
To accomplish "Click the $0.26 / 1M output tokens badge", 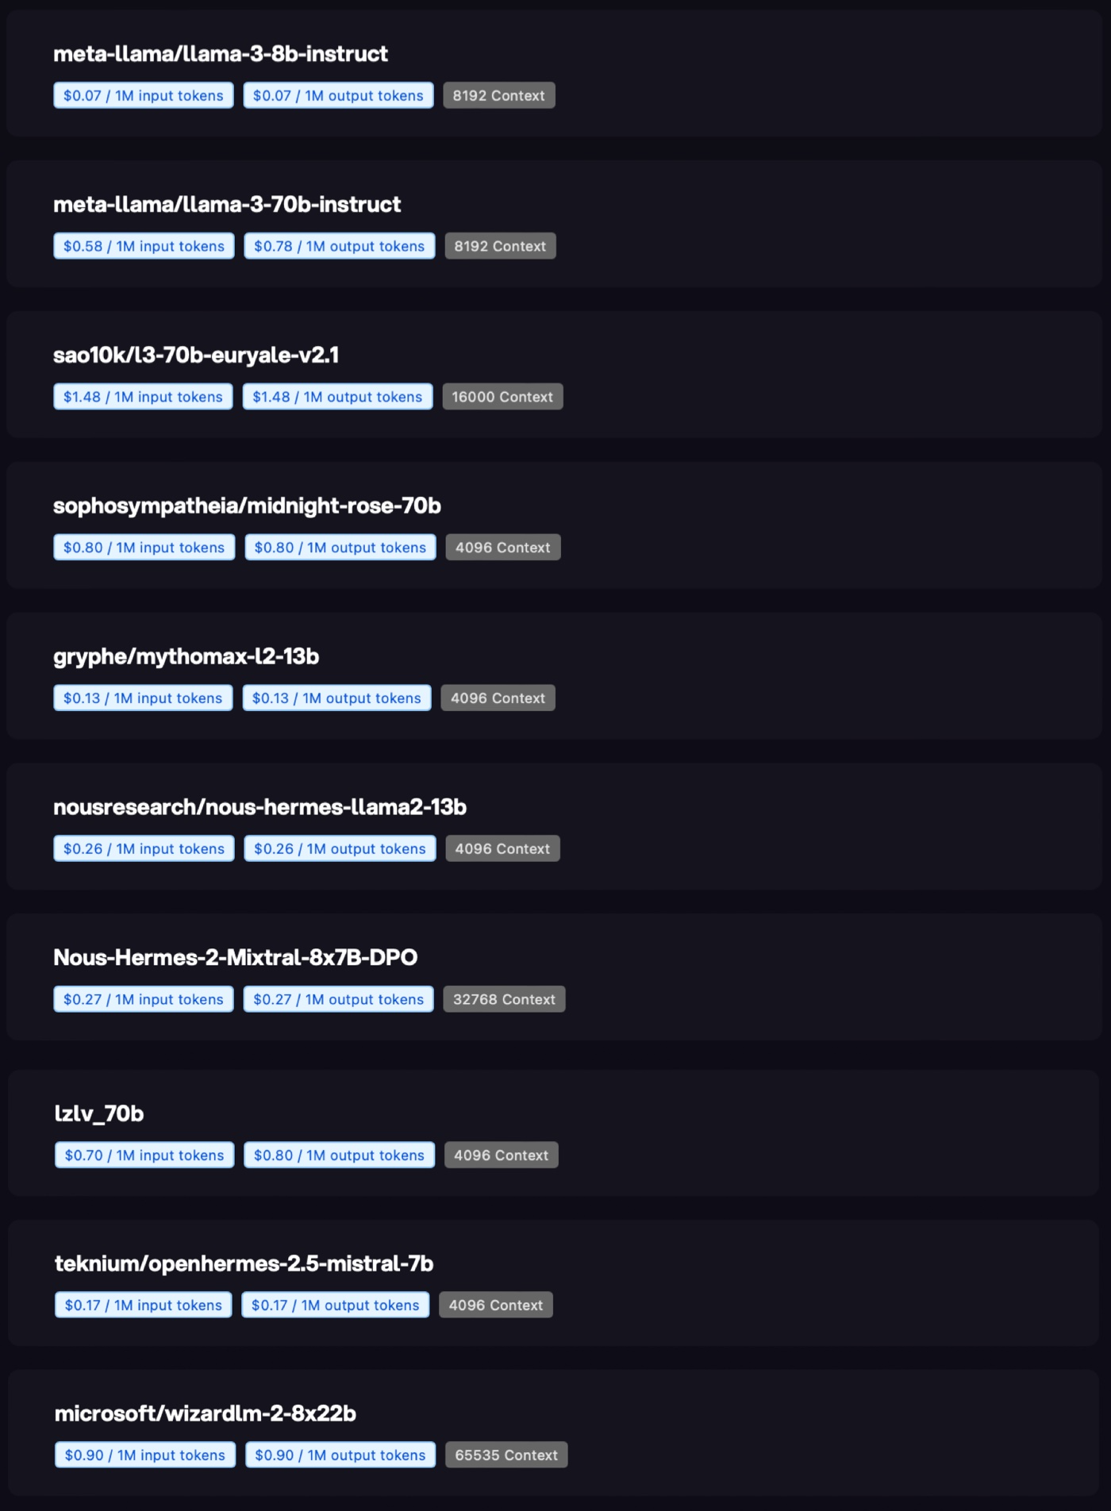I will click(340, 849).
